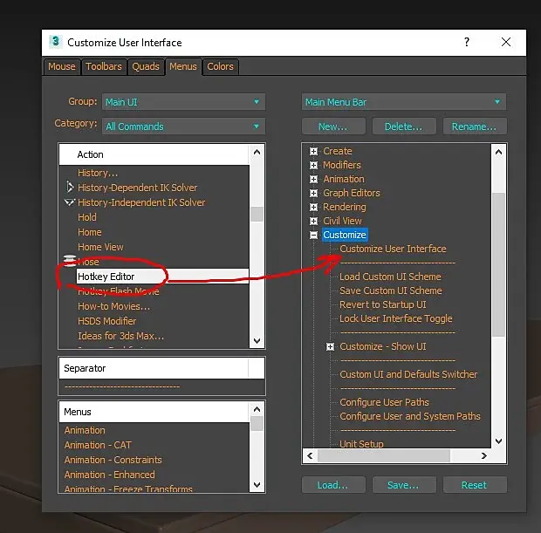Image resolution: width=541 pixels, height=533 pixels.
Task: Select Hold in the Action list
Action: click(x=87, y=217)
